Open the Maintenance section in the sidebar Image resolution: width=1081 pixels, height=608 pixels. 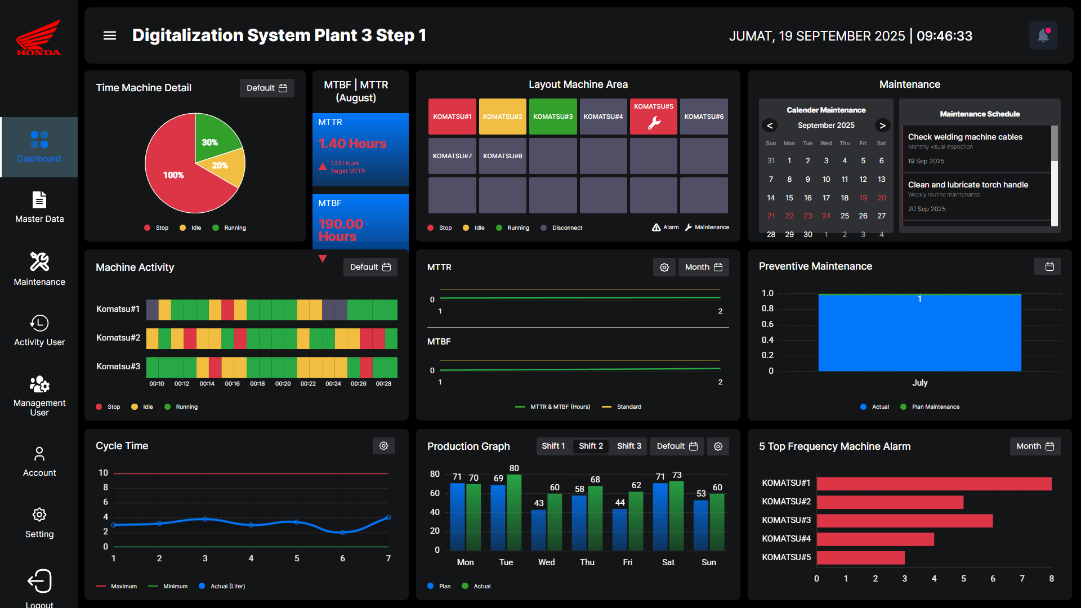tap(39, 269)
